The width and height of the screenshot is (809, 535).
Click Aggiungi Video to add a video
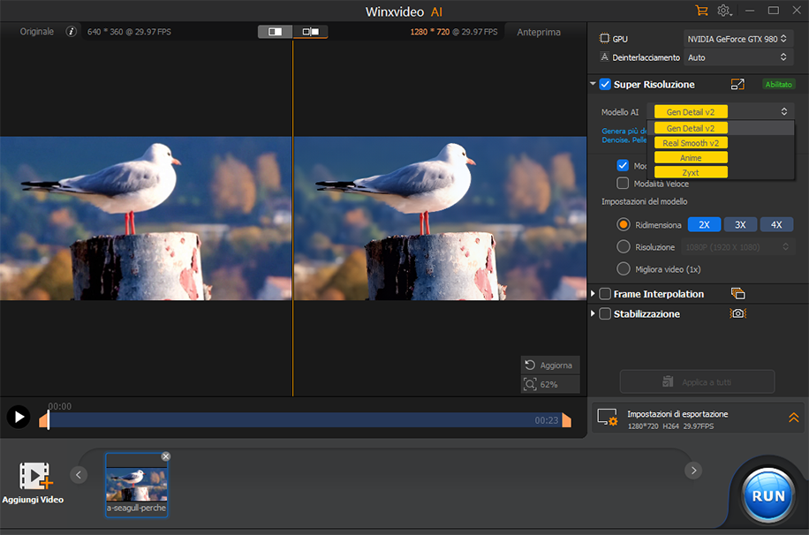point(34,484)
